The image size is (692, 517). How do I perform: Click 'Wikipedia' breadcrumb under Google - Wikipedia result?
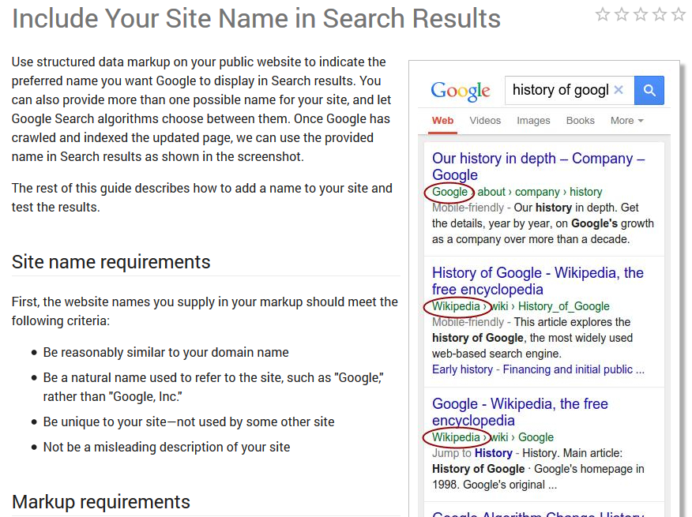456,437
